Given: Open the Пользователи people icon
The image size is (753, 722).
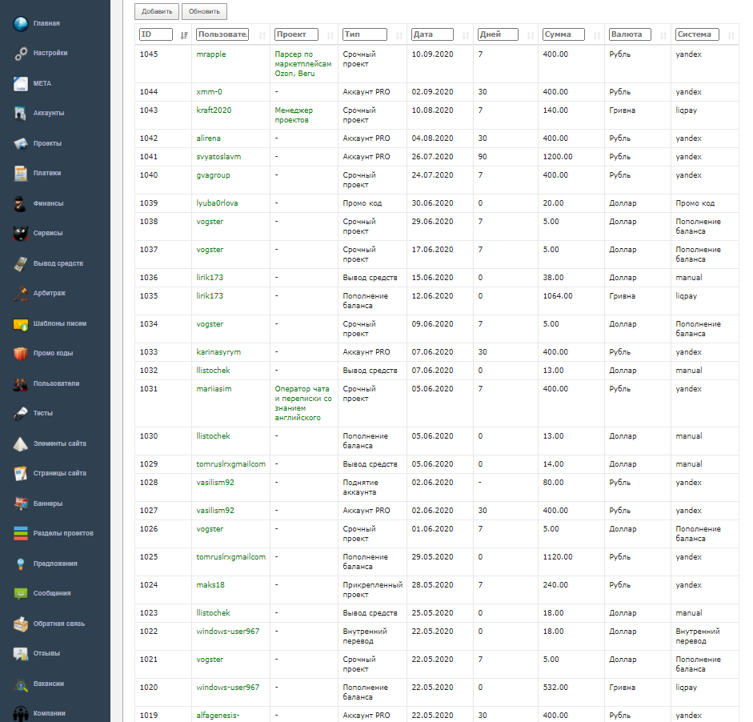Looking at the screenshot, I should point(21,384).
